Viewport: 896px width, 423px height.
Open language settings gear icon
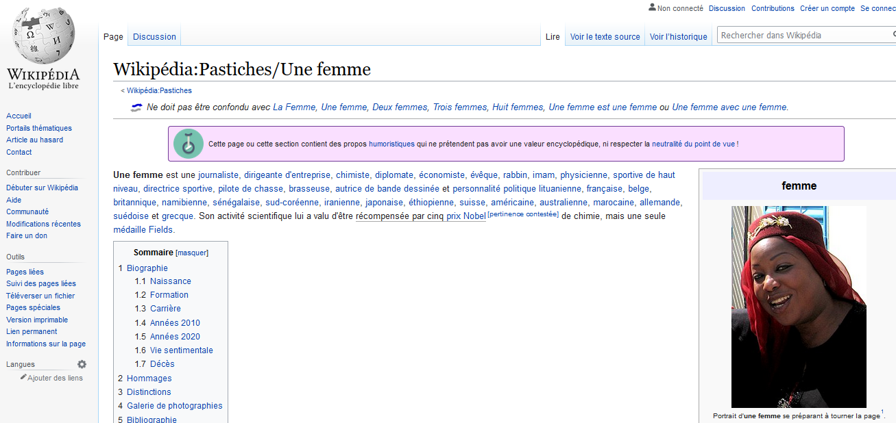tap(82, 365)
